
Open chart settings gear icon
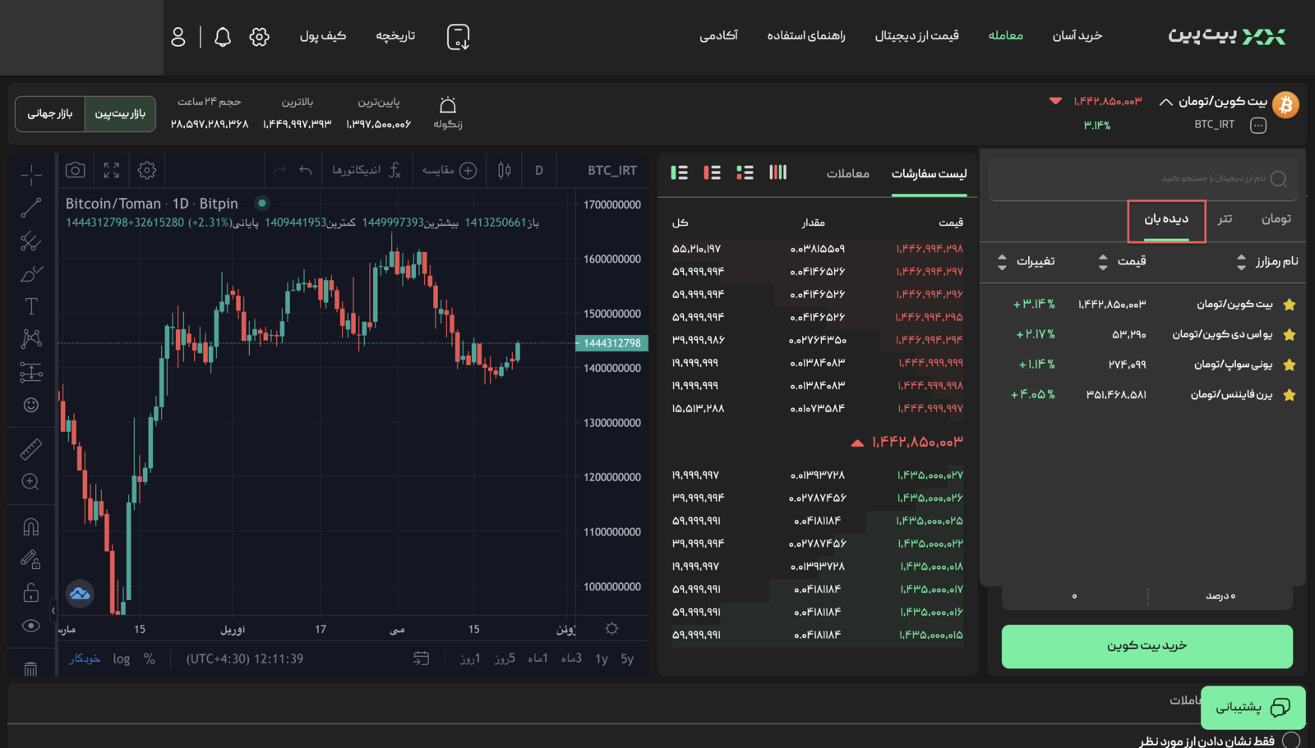click(147, 170)
